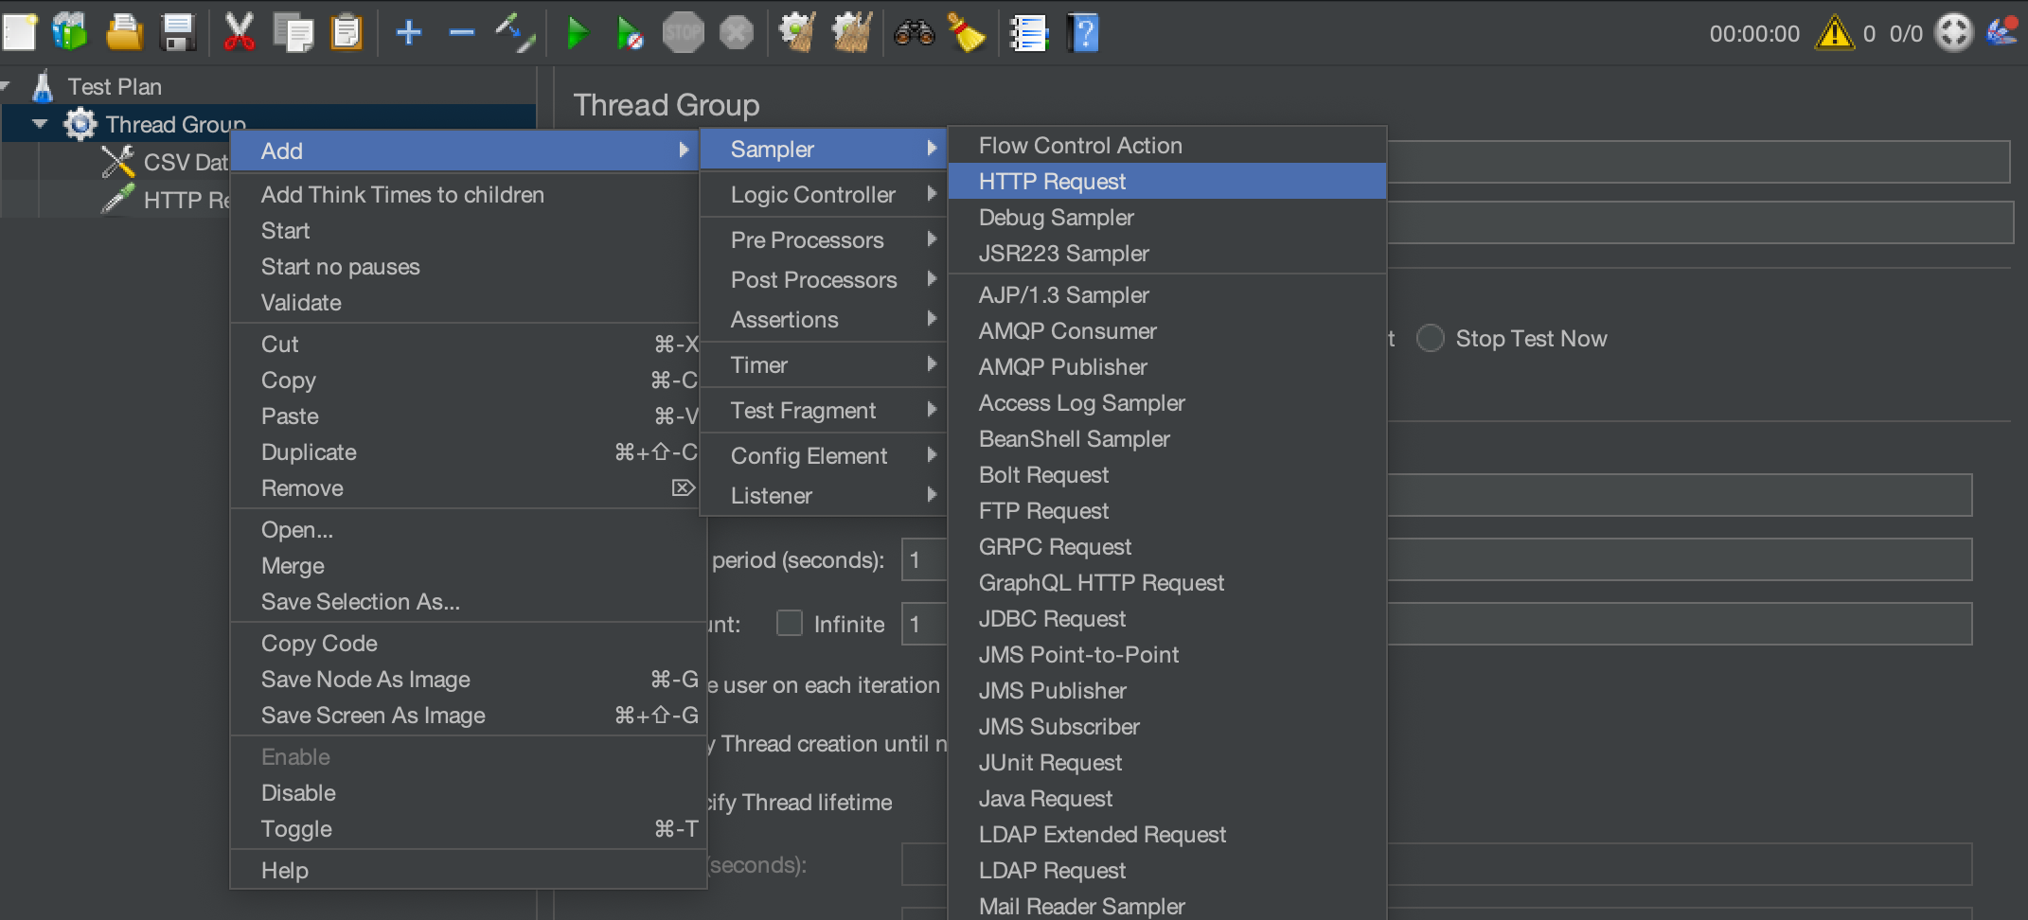The image size is (2028, 920).
Task: Choose BeanShell Sampler
Action: 1167,438
